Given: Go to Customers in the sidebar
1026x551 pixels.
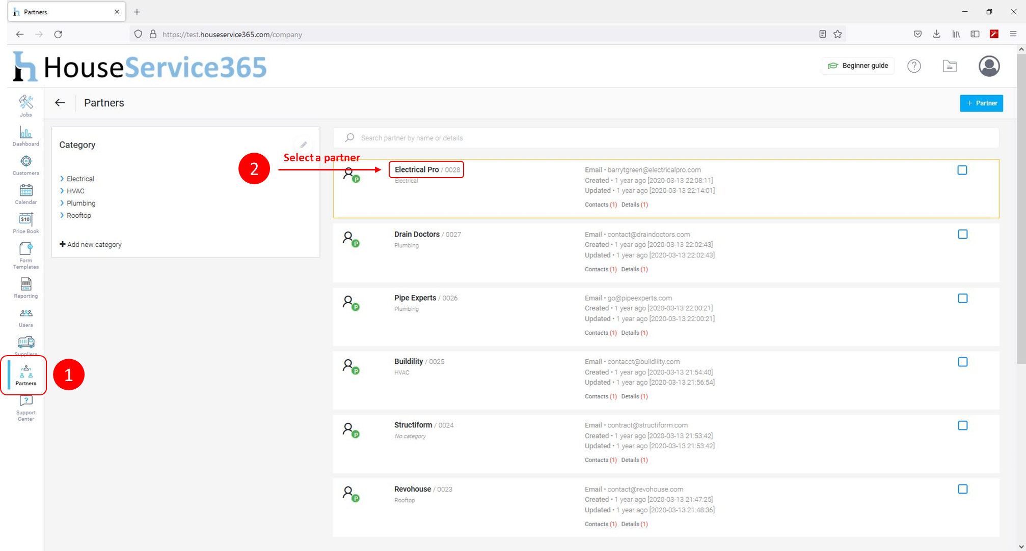Looking at the screenshot, I should [25, 165].
